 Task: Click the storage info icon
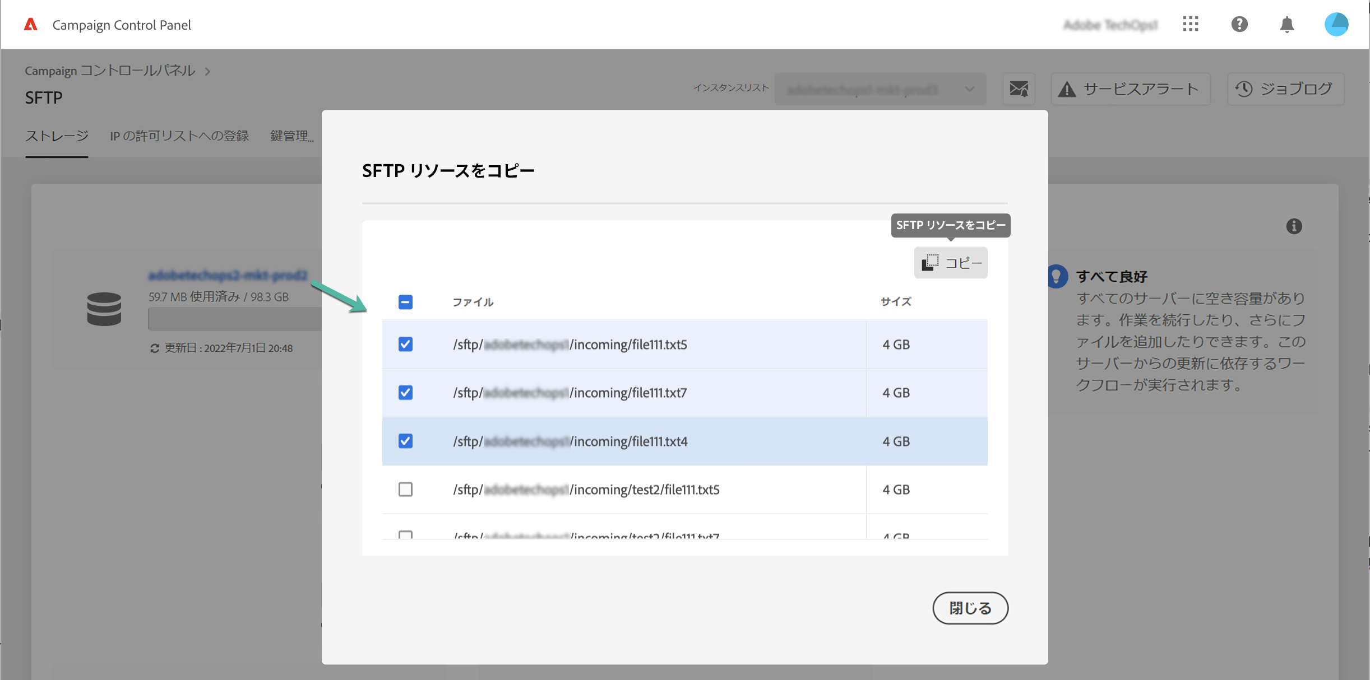[1294, 226]
